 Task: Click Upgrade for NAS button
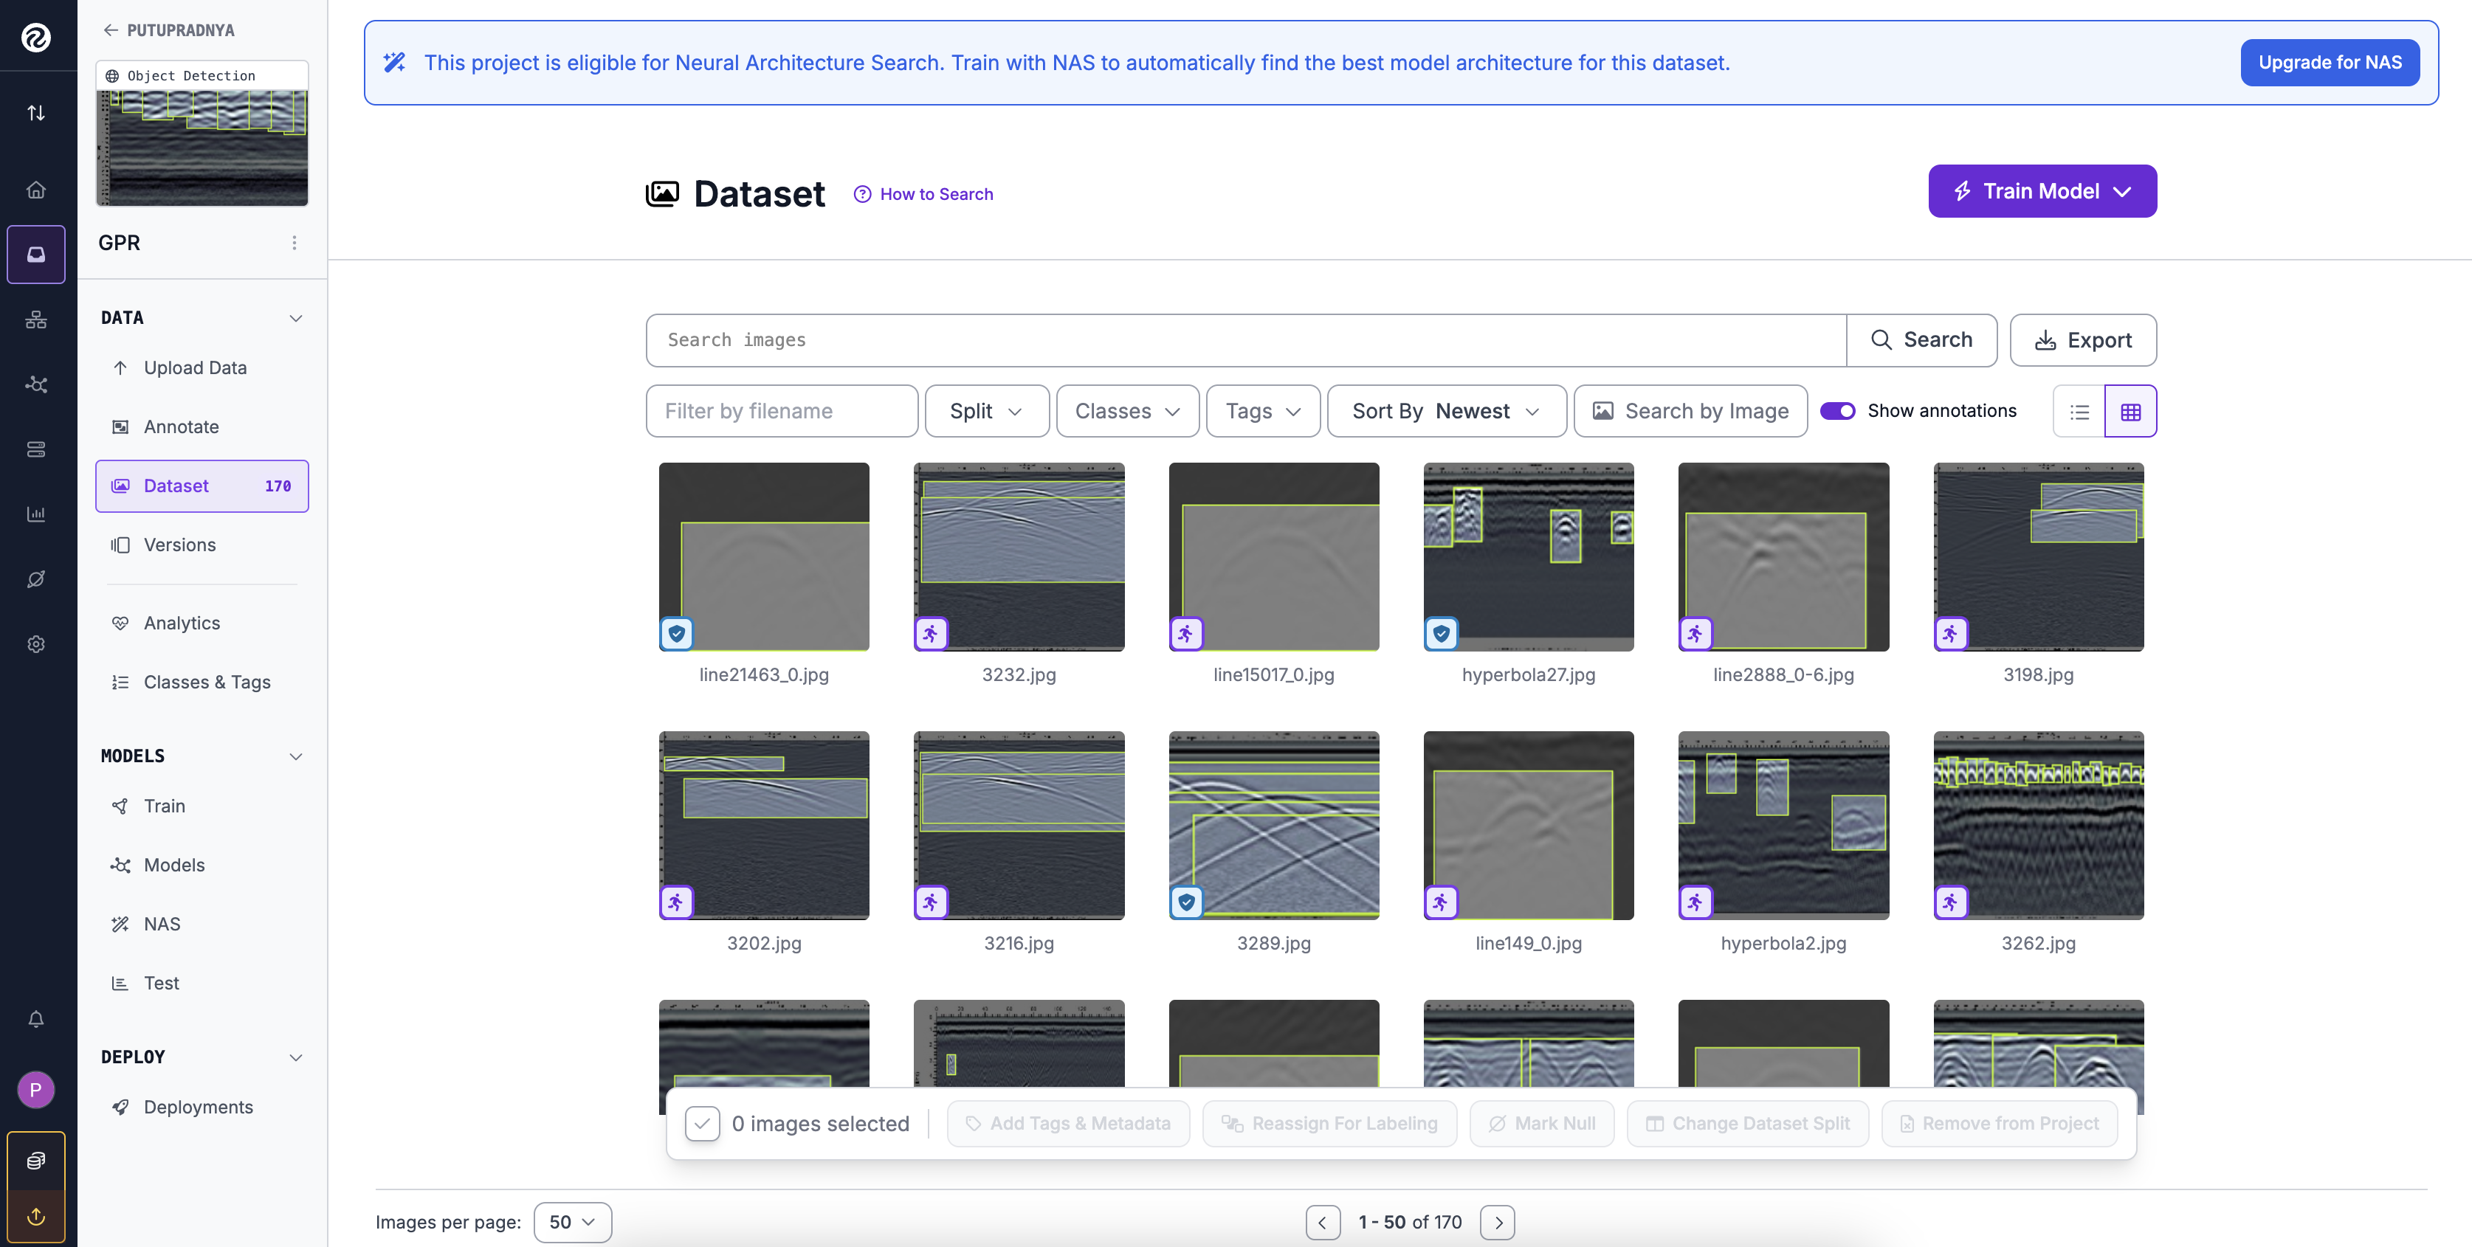2329,62
